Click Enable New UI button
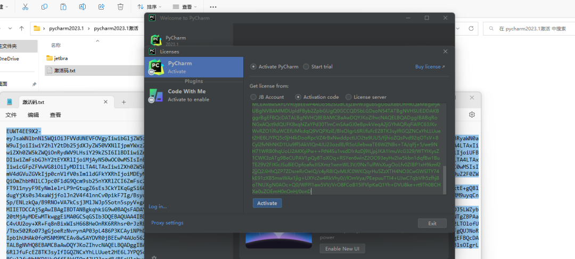The height and width of the screenshot is (259, 575). 342,248
